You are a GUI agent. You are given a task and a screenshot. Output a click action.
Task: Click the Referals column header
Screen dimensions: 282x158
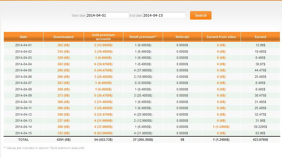click(x=182, y=37)
